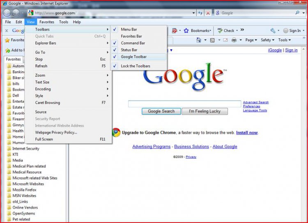The image size is (308, 223).
Task: Click the Read Mail envelope icon
Action: 225,40
